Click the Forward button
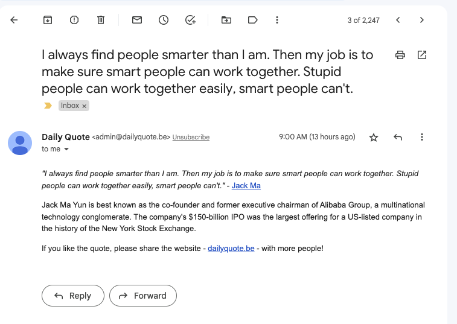Viewport: 457px width, 324px height. [x=143, y=296]
